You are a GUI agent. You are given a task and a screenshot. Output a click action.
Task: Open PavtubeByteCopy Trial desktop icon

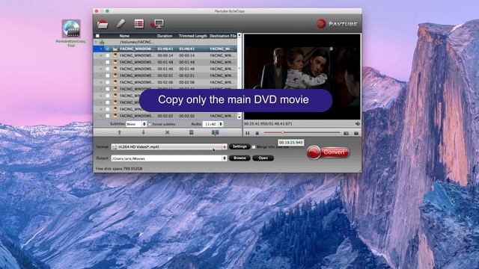click(x=71, y=33)
